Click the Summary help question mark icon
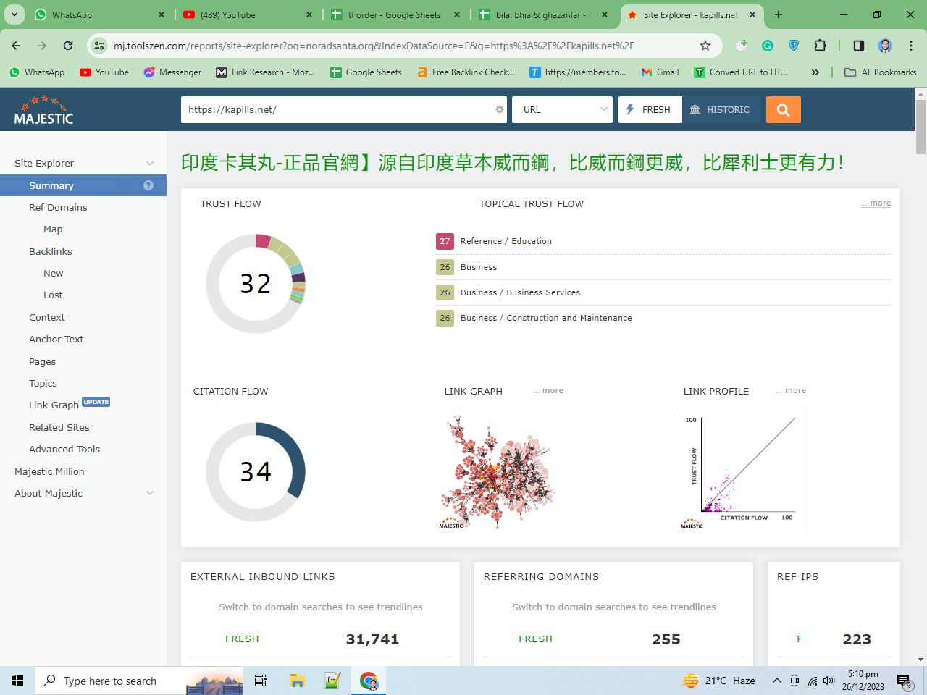Screen dimensions: 927x695 point(148,185)
